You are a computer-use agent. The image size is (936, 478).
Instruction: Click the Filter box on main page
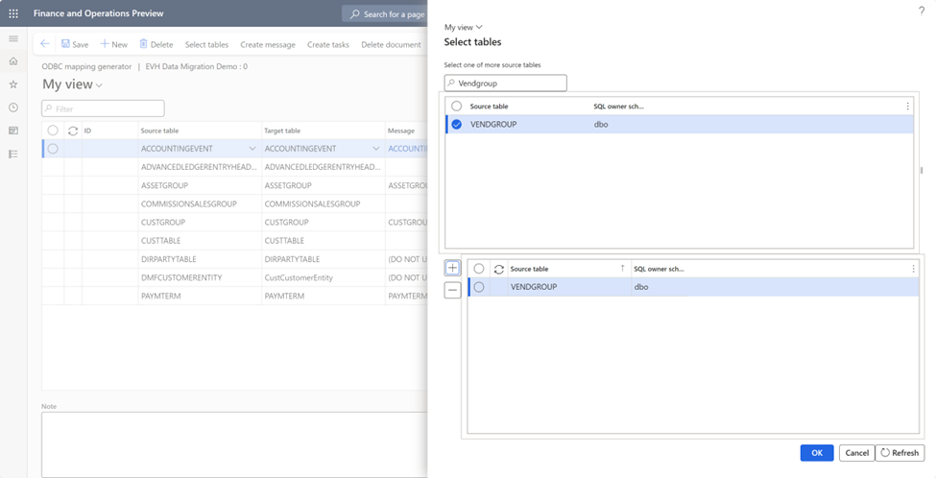coord(103,108)
